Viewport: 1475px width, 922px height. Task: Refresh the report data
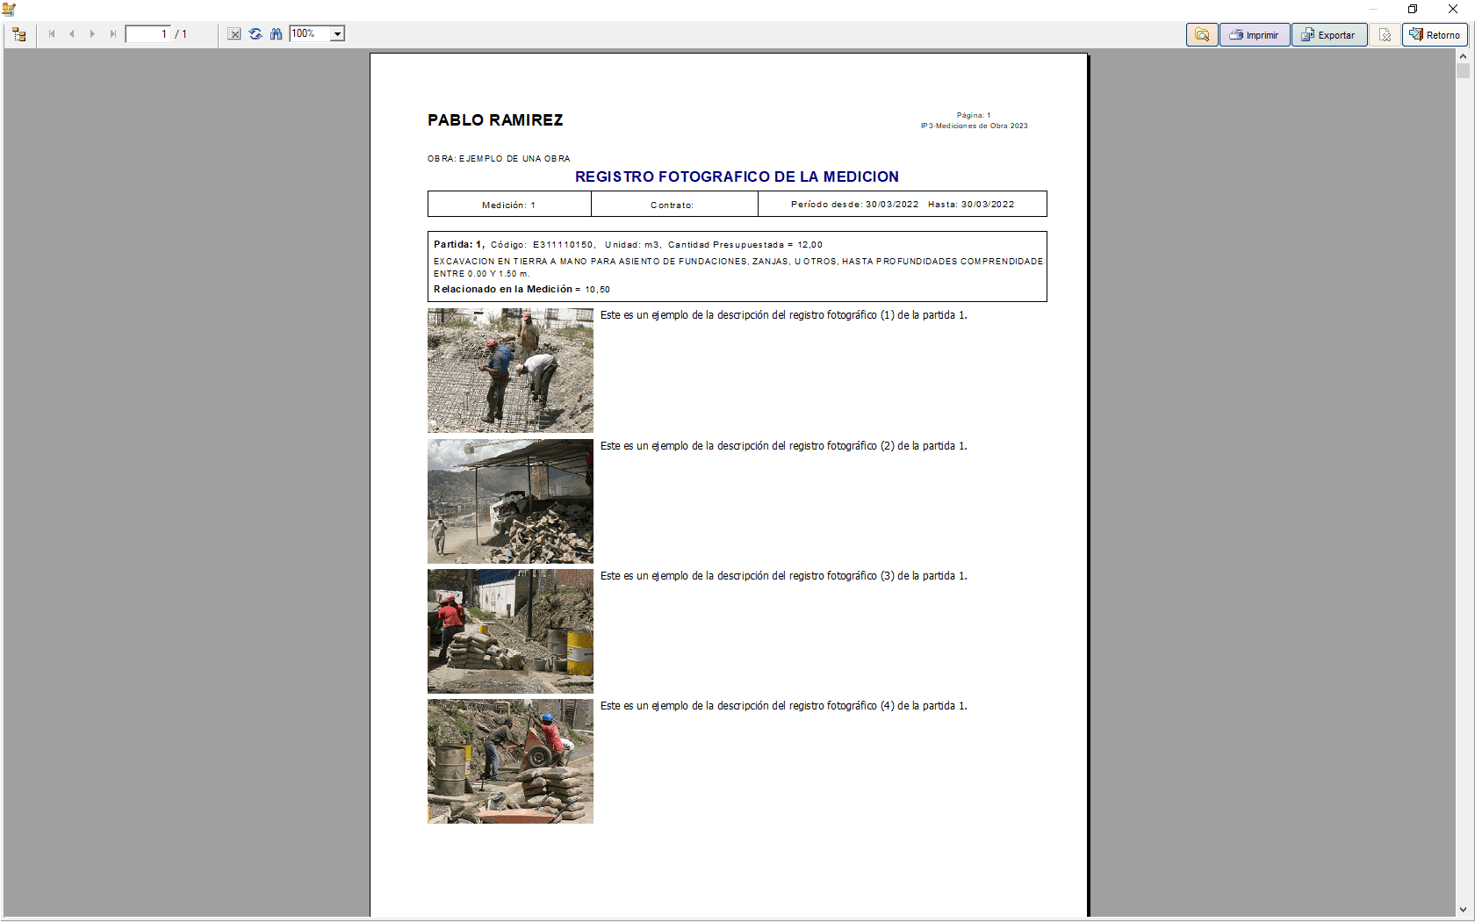(255, 33)
